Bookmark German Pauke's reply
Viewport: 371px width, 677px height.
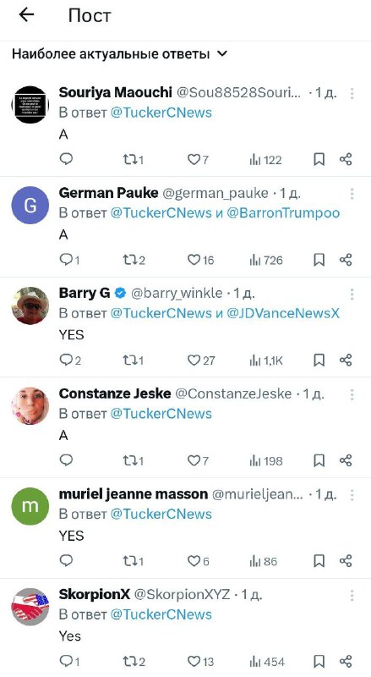click(319, 260)
